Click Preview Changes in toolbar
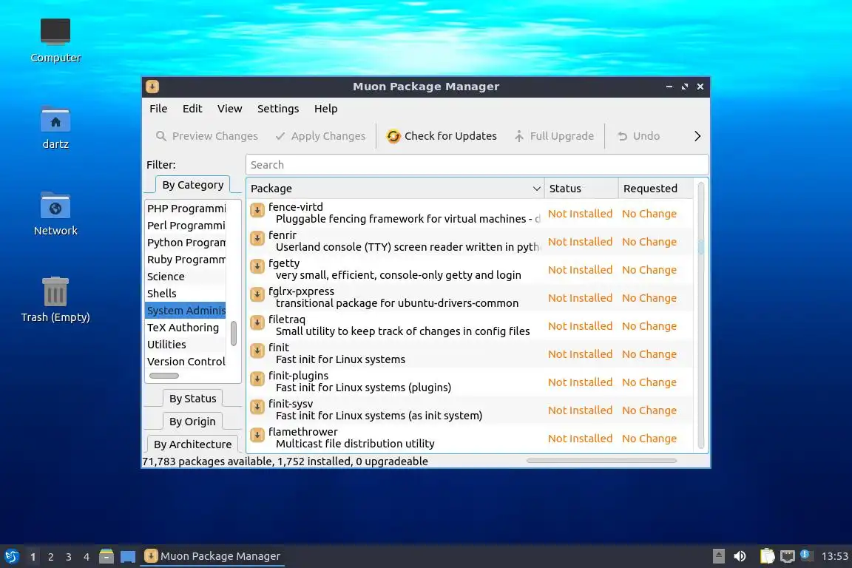852x568 pixels. tap(206, 136)
